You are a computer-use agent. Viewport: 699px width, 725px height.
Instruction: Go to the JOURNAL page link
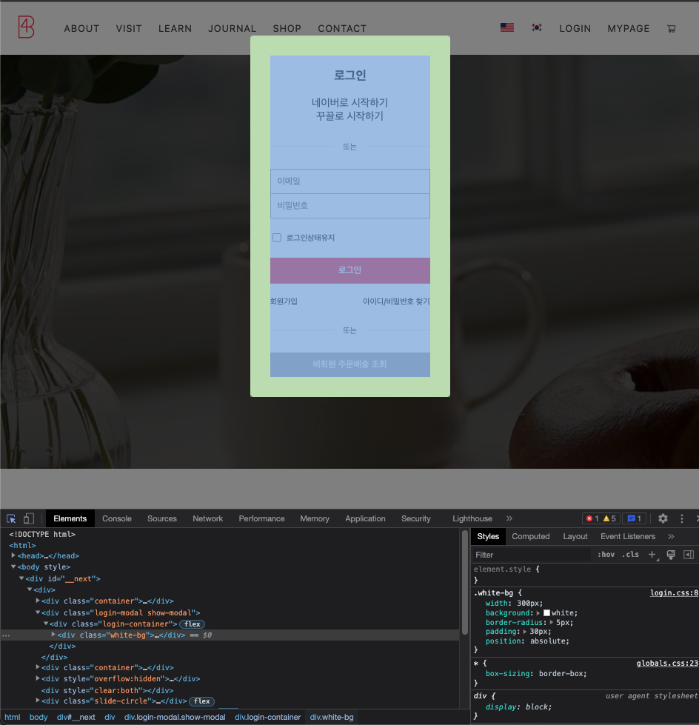[232, 29]
